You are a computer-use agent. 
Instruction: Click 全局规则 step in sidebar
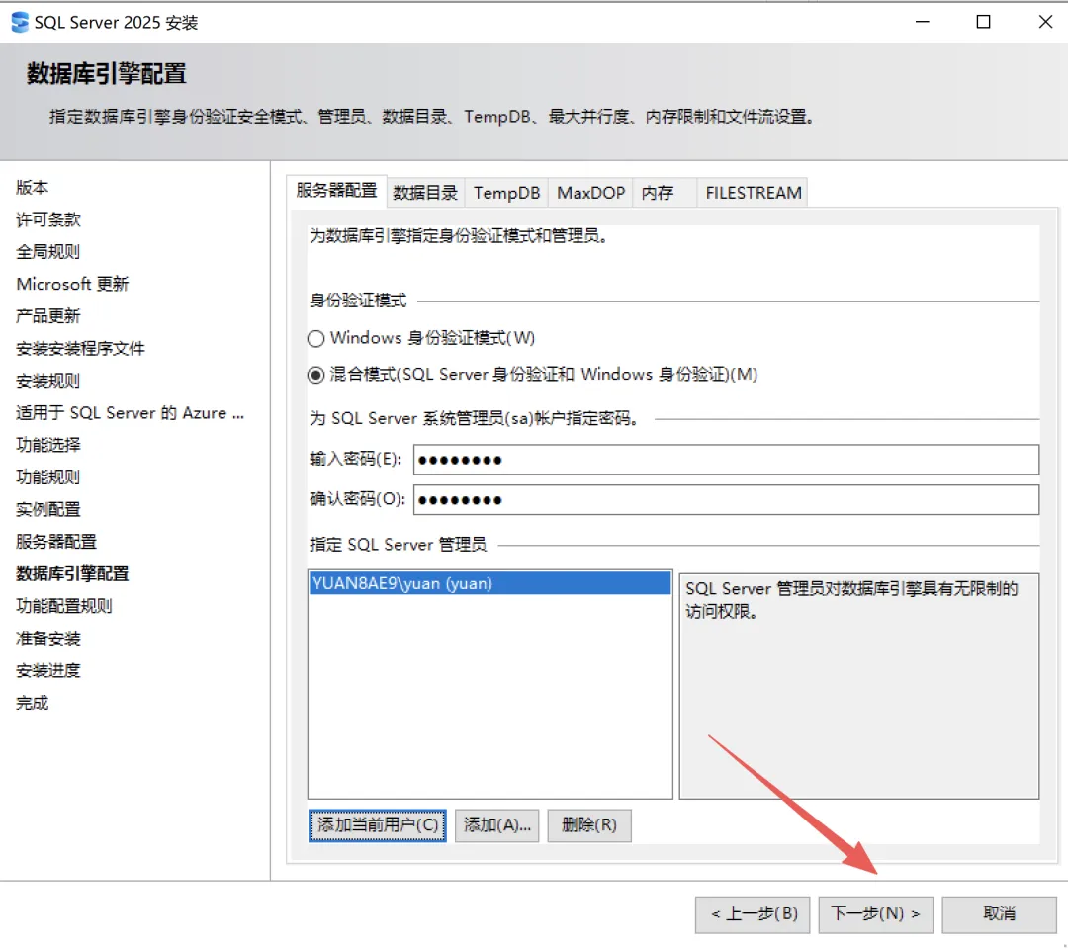click(48, 252)
